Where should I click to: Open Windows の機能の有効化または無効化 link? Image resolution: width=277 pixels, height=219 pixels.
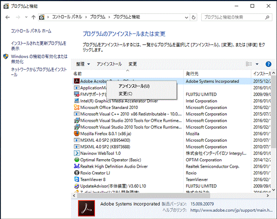(x=39, y=59)
